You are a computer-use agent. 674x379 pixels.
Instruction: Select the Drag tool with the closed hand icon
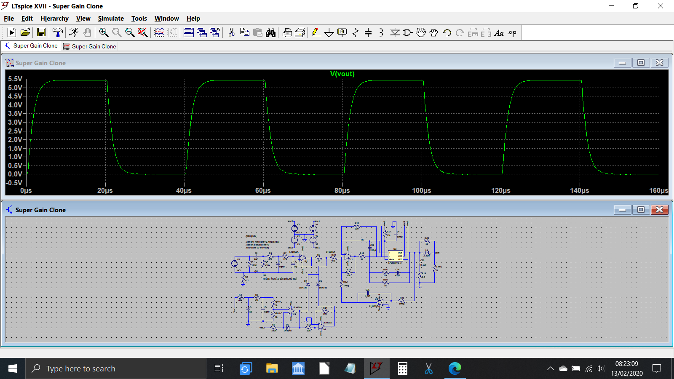click(434, 32)
